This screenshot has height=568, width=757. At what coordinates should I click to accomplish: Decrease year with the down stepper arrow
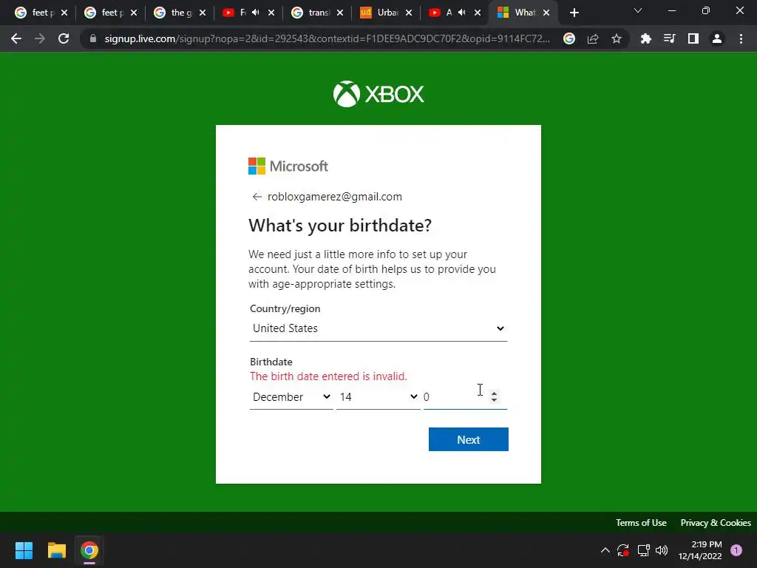[494, 400]
